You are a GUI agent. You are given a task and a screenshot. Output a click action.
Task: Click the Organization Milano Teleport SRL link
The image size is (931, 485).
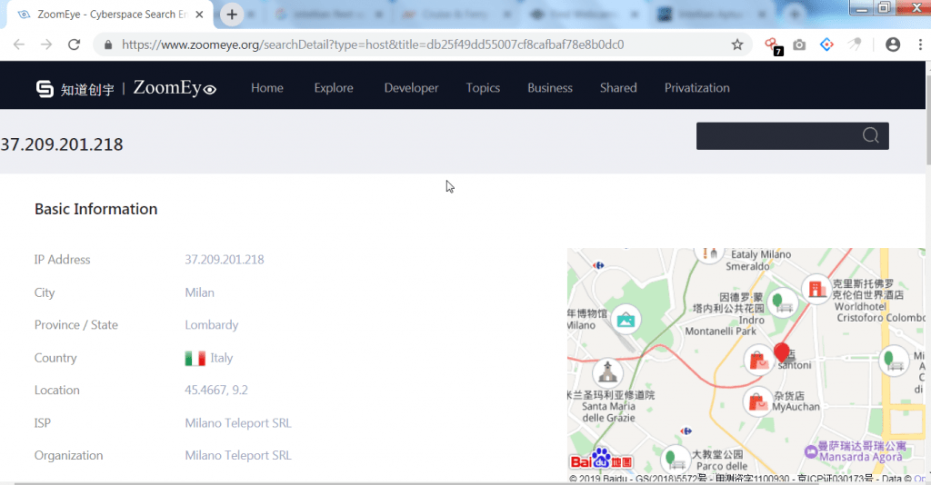pos(238,455)
